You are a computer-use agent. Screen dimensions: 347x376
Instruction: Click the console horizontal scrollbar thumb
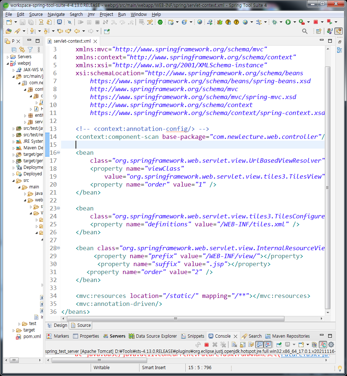click(99, 360)
